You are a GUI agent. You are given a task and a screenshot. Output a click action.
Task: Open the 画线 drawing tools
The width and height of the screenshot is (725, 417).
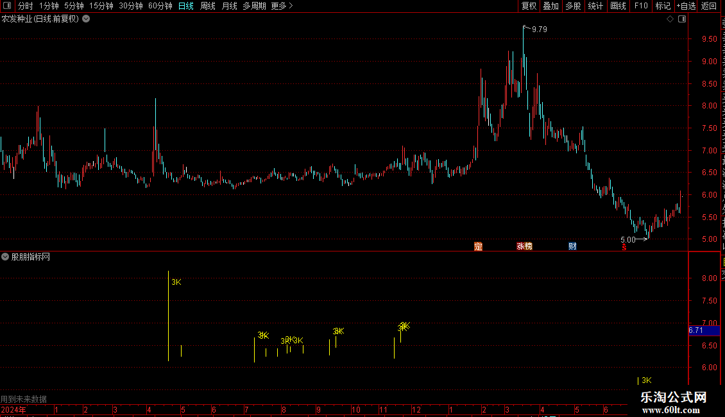618,6
